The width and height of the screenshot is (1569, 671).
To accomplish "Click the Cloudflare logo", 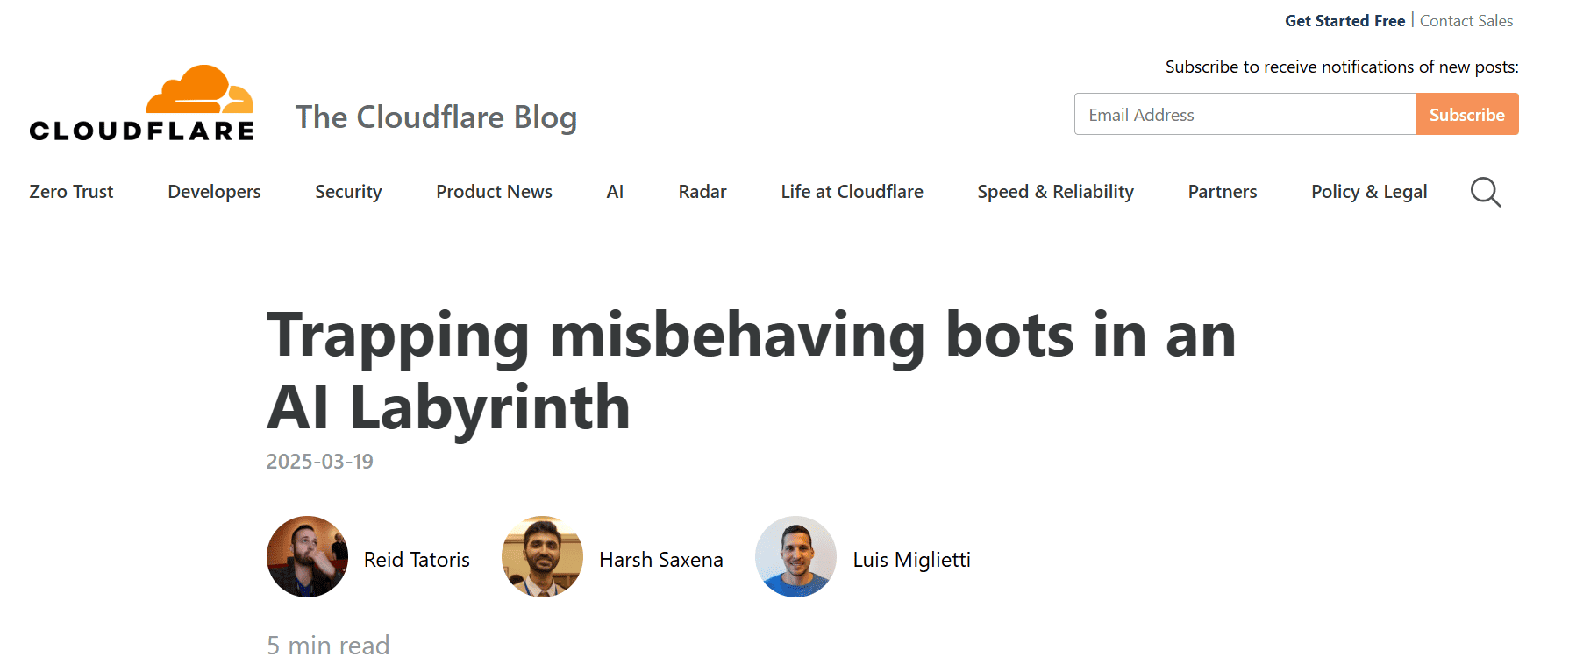I will click(x=142, y=102).
